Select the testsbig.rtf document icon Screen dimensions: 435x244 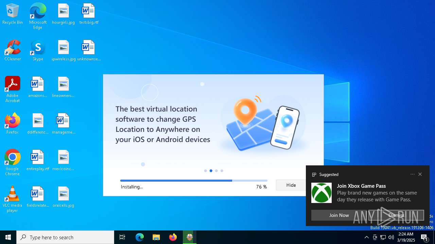(89, 14)
